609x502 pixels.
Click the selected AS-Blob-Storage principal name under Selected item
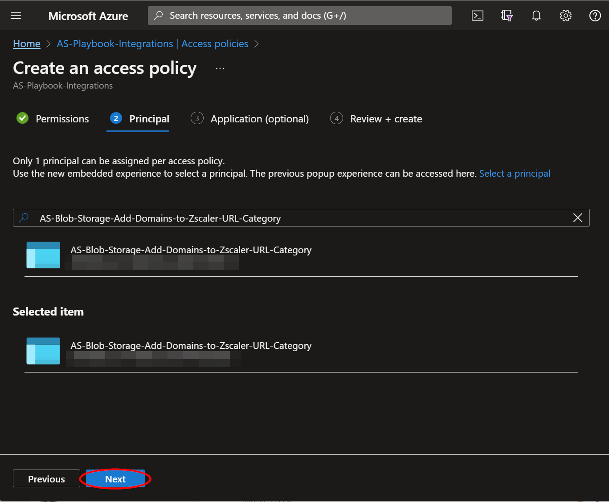coord(191,346)
